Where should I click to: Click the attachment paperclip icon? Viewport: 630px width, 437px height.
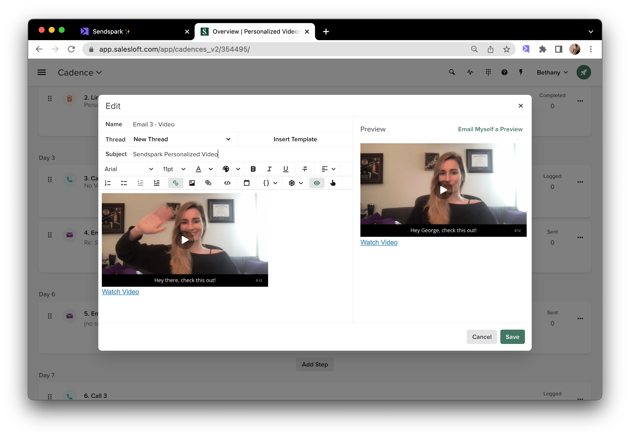(208, 183)
